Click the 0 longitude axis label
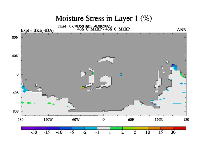The image size is (201, 151). 104,120
